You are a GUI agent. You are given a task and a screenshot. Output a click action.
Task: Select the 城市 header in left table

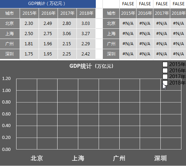point(10,13)
